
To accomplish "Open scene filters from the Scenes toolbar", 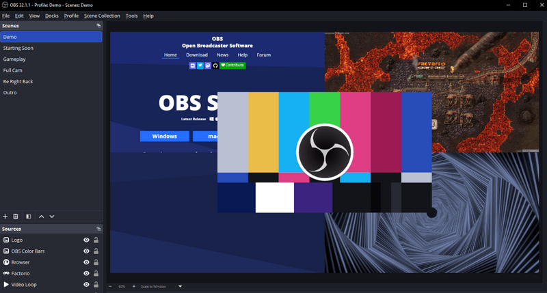I will tap(28, 217).
